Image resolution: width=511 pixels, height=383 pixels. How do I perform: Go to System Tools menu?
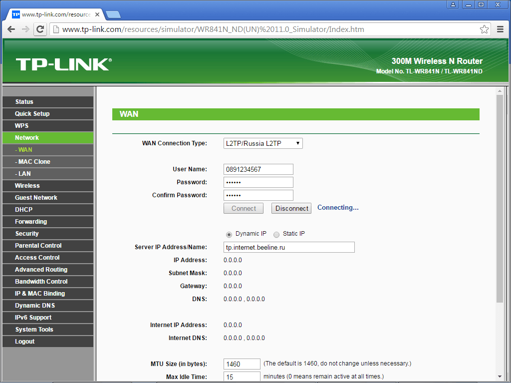47,330
